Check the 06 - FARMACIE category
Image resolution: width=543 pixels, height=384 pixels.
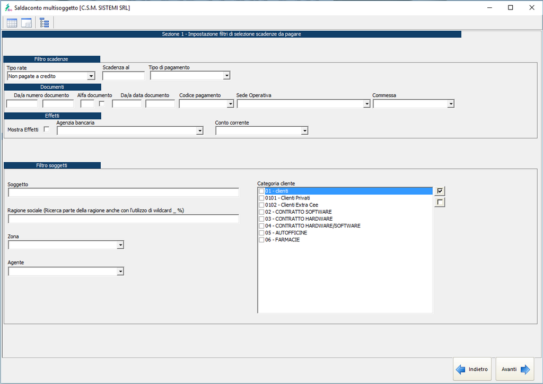pos(261,240)
